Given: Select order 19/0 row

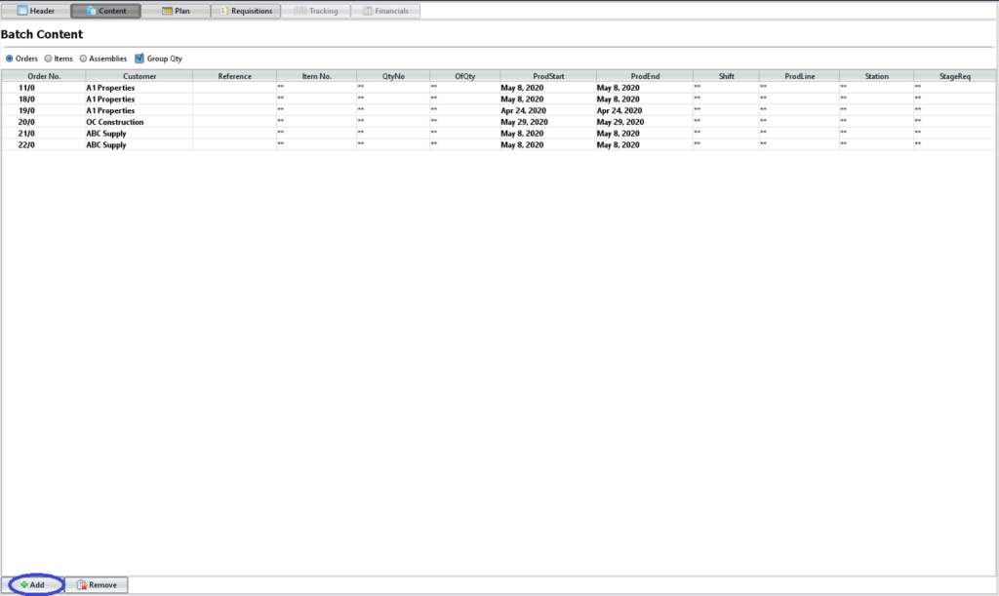Looking at the screenshot, I should coord(499,111).
